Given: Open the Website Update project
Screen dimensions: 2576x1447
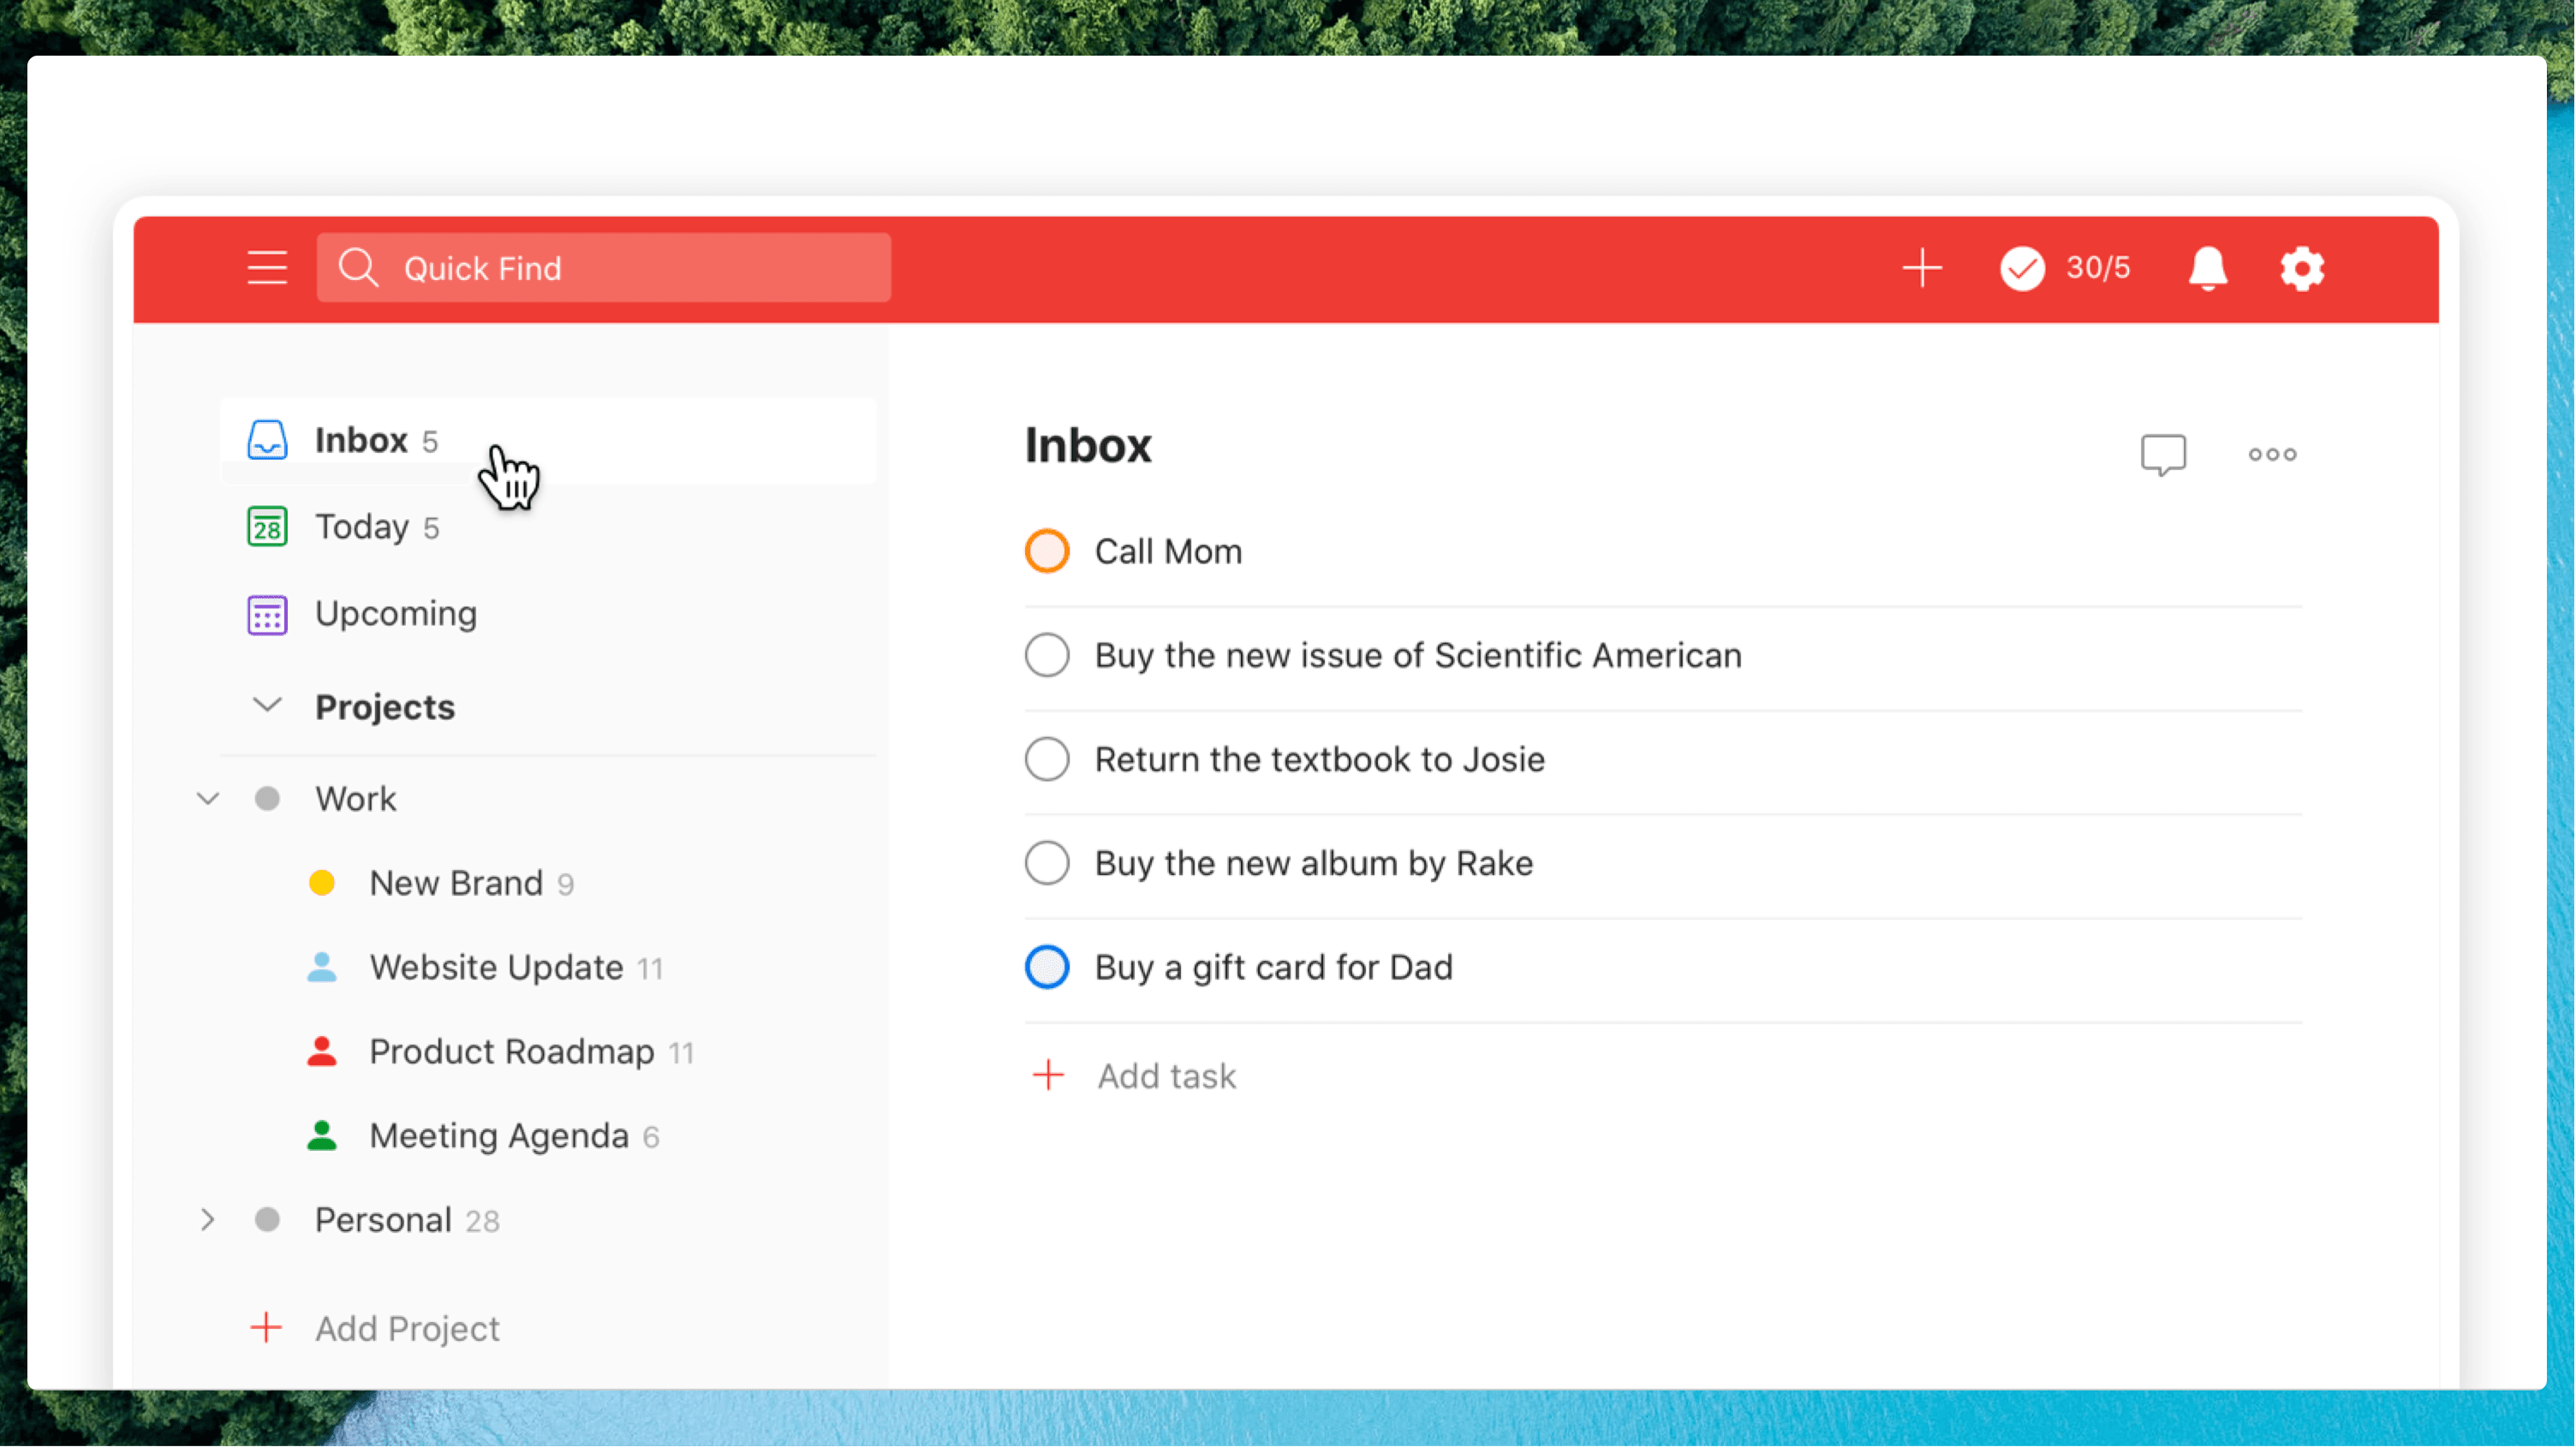Looking at the screenshot, I should pyautogui.click(x=496, y=967).
